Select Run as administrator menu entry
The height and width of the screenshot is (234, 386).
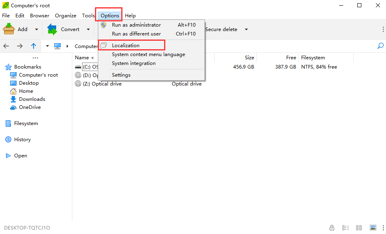[136, 25]
